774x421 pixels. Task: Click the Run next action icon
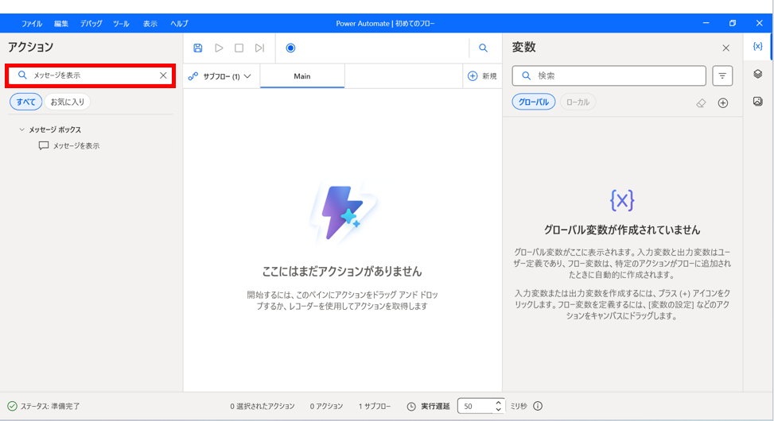[259, 48]
